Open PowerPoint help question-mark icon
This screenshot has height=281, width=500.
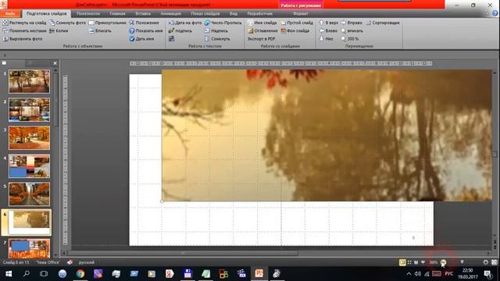tap(495, 13)
